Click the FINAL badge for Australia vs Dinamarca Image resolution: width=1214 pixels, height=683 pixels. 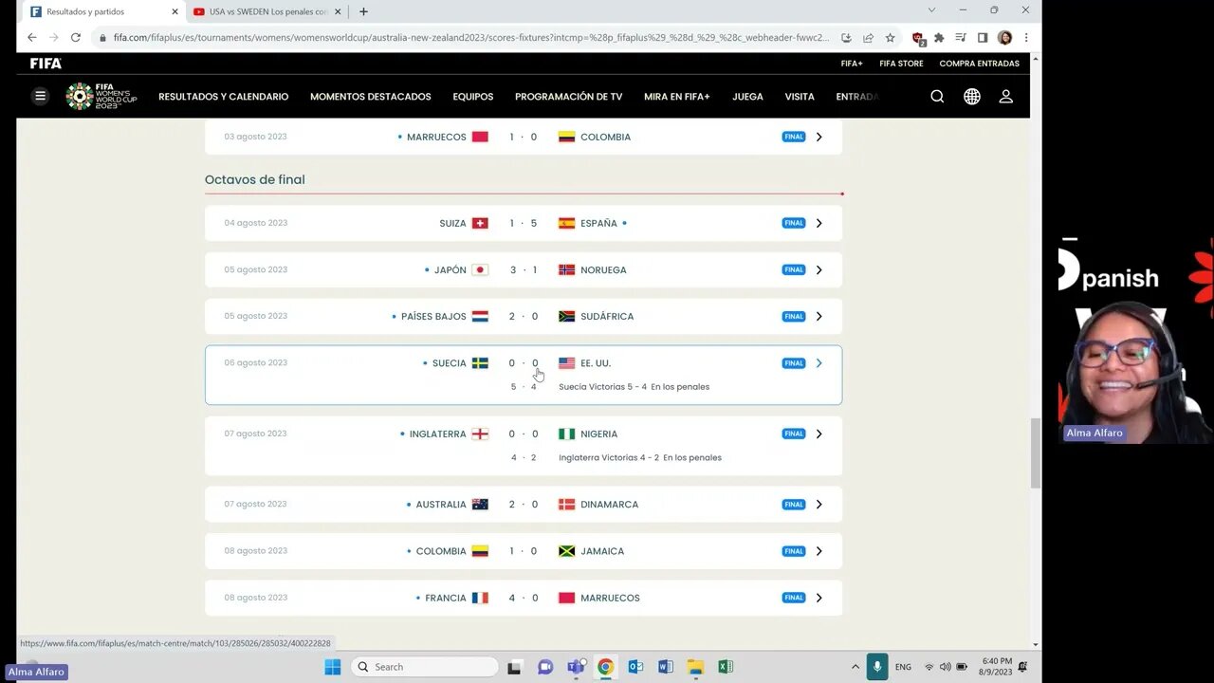tap(794, 505)
